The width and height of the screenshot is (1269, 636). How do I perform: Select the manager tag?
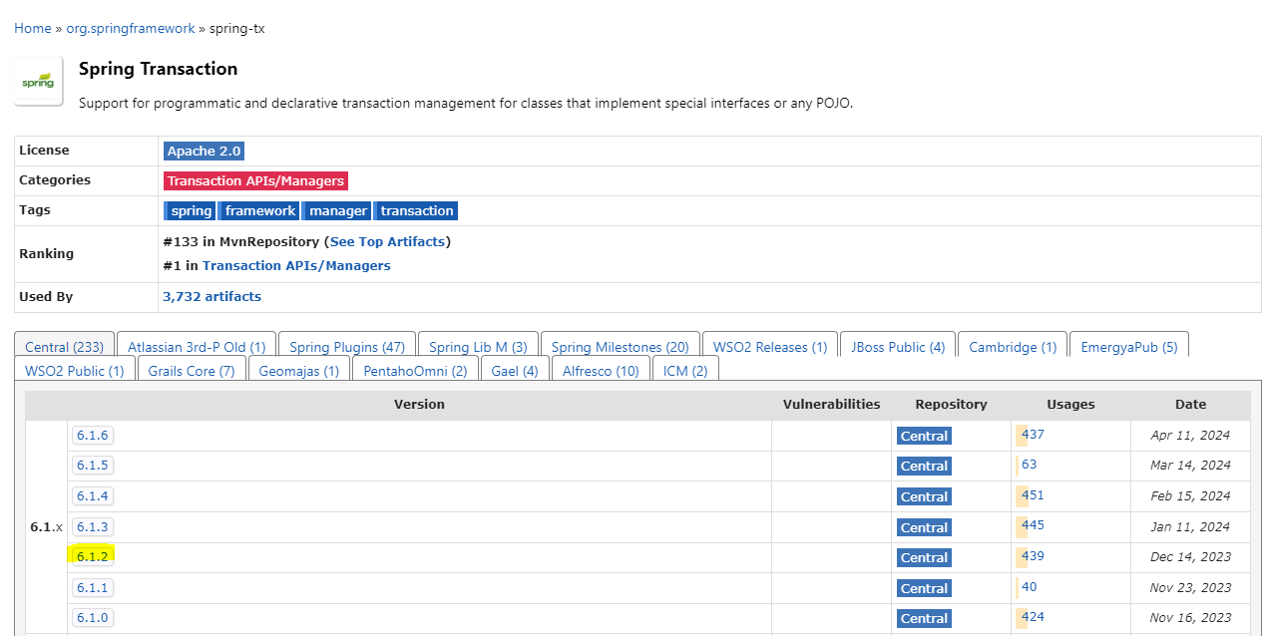pyautogui.click(x=337, y=210)
